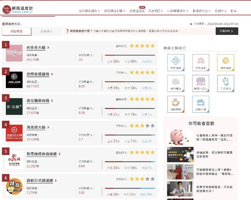This screenshot has height=200, width=251.
Task: Open the red and white cups article thumbnail
Action: point(180,172)
